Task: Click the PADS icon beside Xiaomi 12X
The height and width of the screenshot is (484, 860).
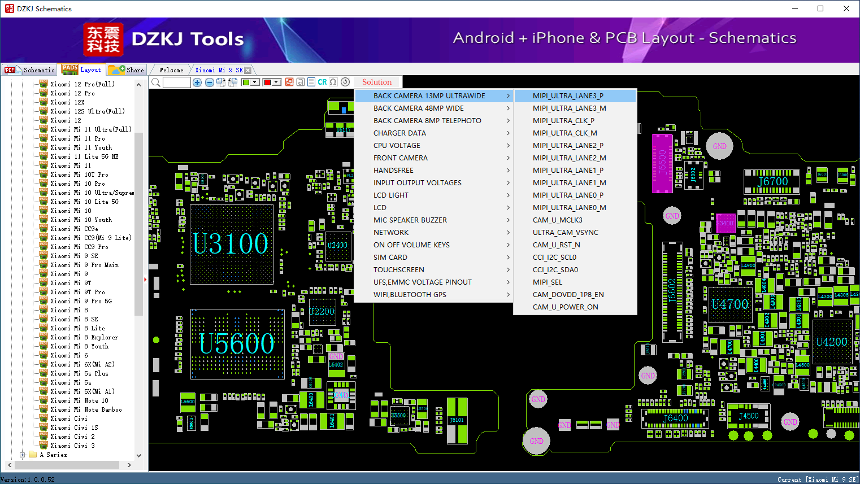Action: point(44,102)
